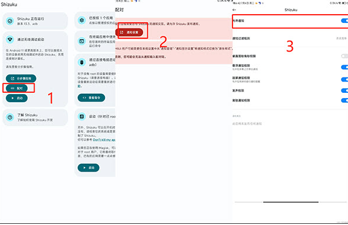Click the Shizuku app title at top left
Image resolution: width=348 pixels, height=225 pixels.
(9, 5)
